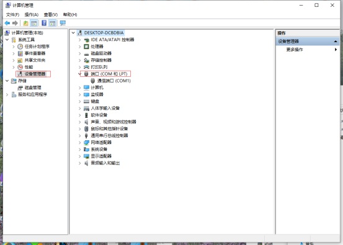Image resolution: width=343 pixels, height=245 pixels.
Task: Click the 打印队列 printer icon
Action: (86, 67)
